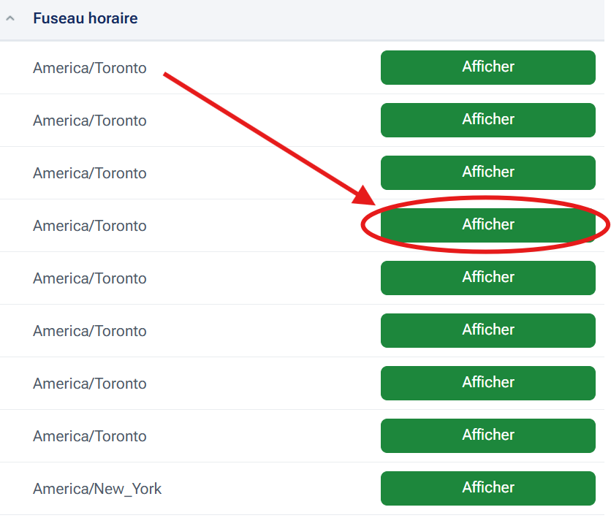Select the seventh America/Toronto timezone cell

point(90,384)
